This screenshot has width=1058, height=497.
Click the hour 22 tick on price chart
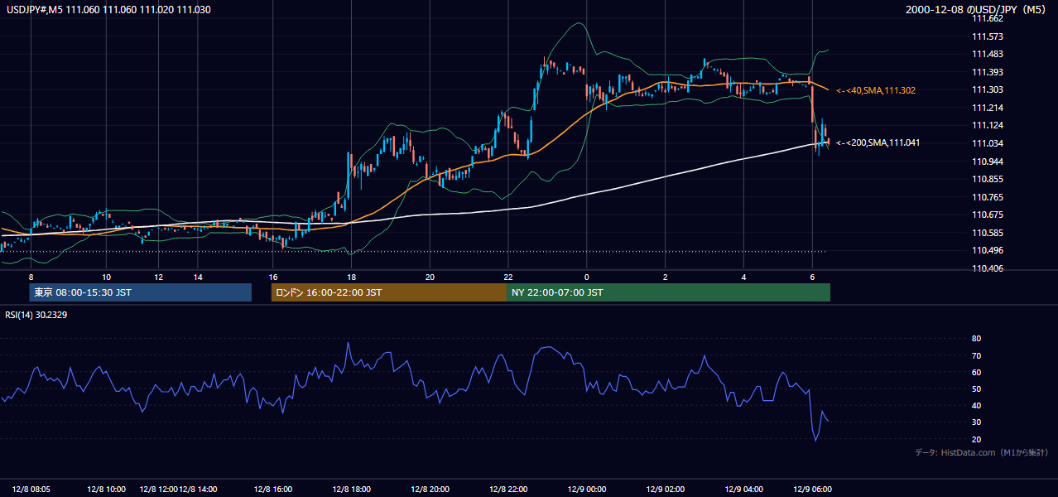point(508,277)
